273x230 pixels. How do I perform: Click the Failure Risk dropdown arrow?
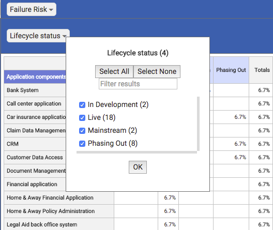click(51, 10)
